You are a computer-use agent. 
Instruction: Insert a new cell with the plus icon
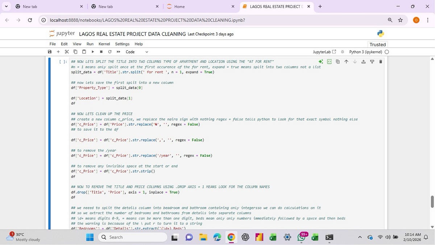(58, 52)
